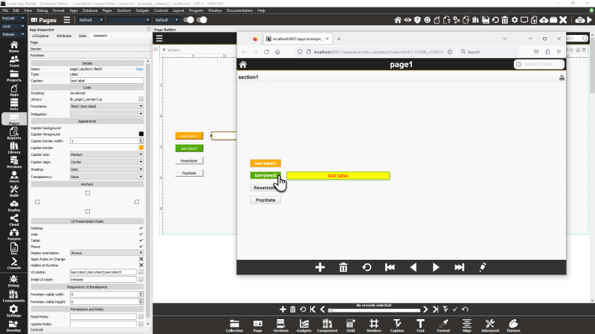595x334 pixels.
Task: Toggle the Desktop presentation rule checkmark
Action: 141,228
